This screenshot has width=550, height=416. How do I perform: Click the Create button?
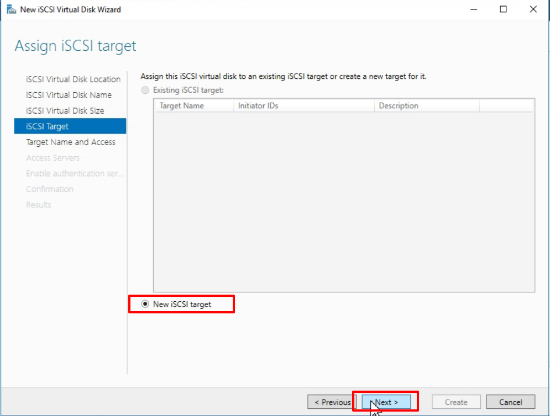(456, 402)
